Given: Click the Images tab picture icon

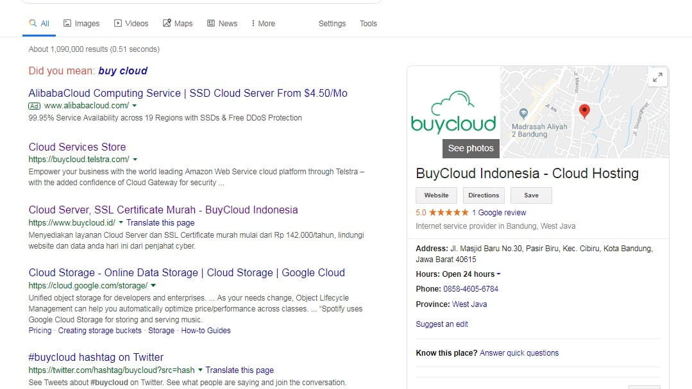Looking at the screenshot, I should tap(67, 23).
